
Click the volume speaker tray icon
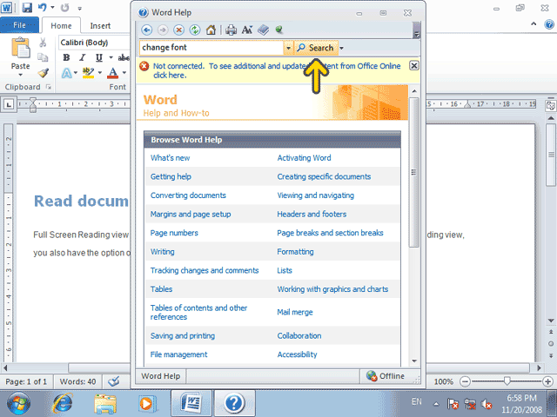click(x=487, y=403)
